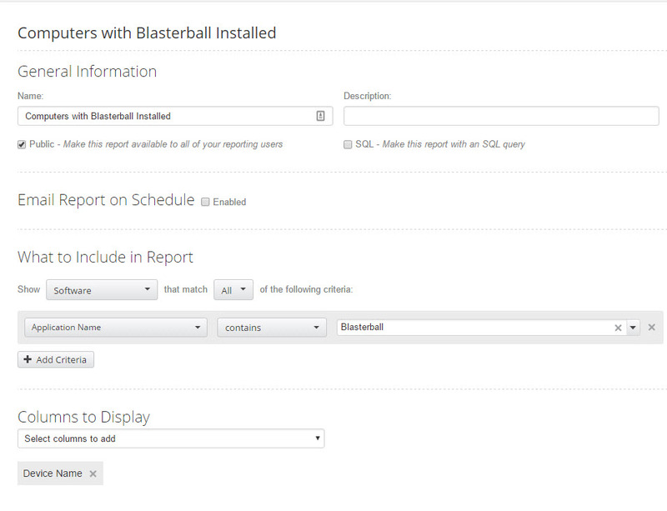The image size is (667, 511).
Task: Enable the scheduled email report
Action: pos(203,202)
